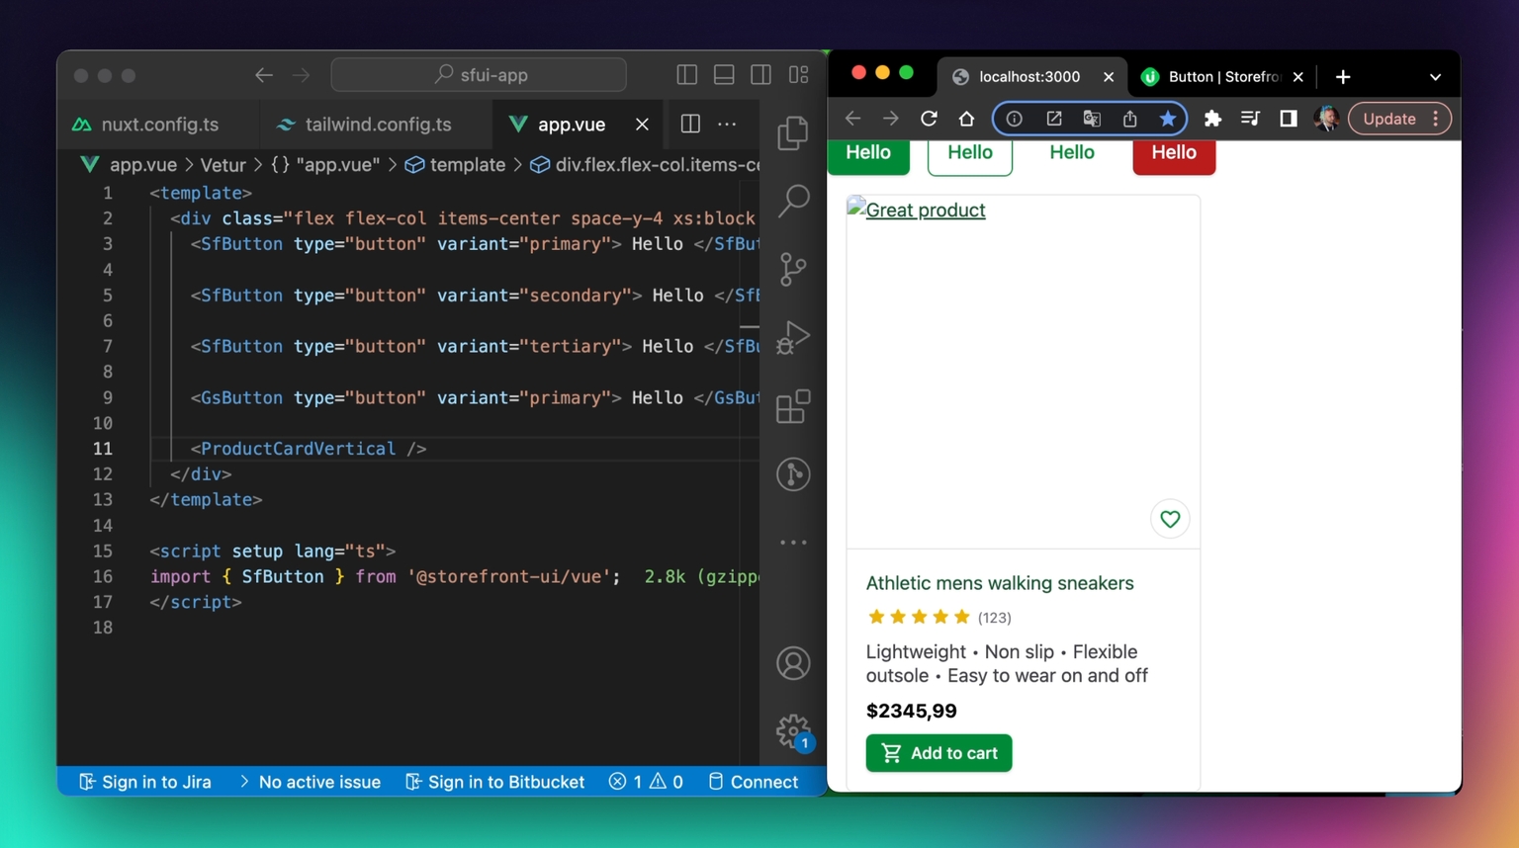1519x848 pixels.
Task: Click the sfui-app command center search box
Action: coord(479,75)
